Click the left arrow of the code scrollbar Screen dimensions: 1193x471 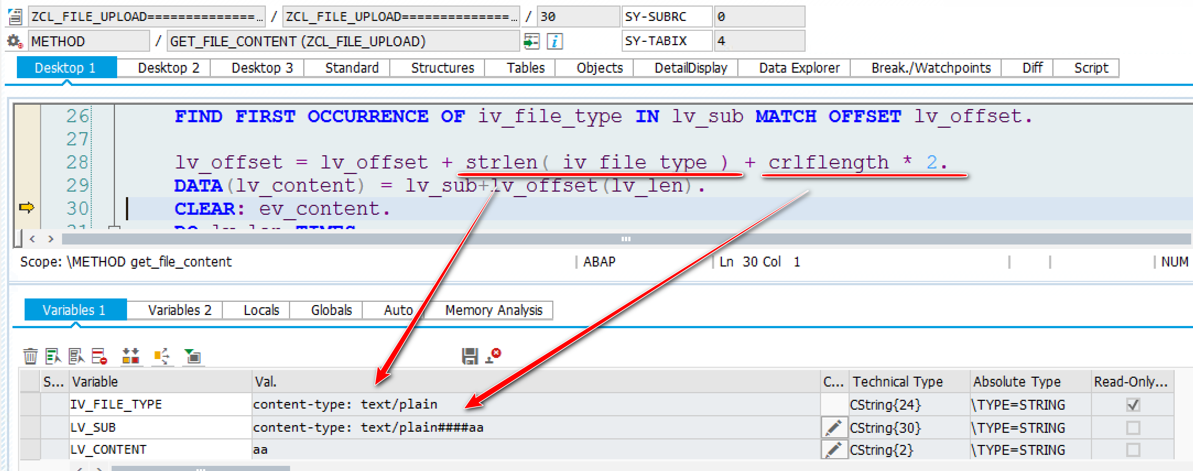tap(32, 239)
